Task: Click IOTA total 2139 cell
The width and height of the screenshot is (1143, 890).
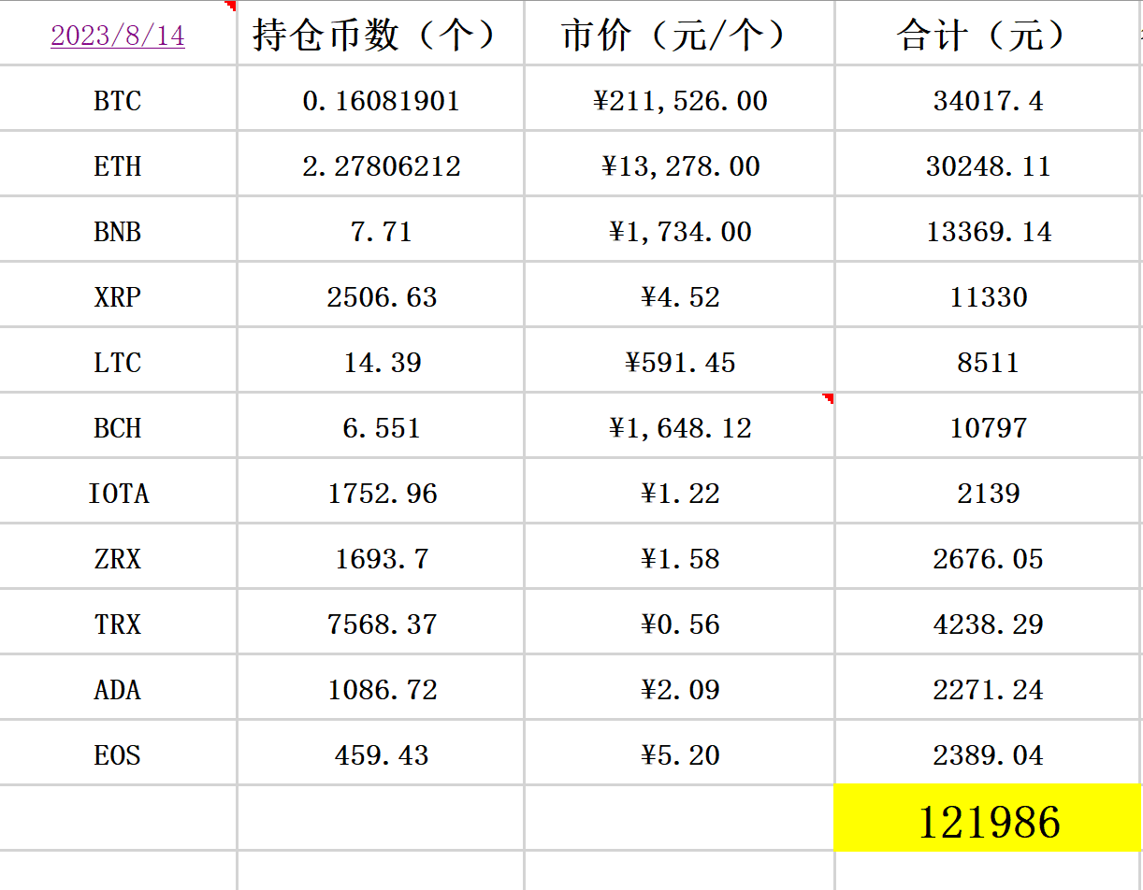Action: (x=989, y=491)
